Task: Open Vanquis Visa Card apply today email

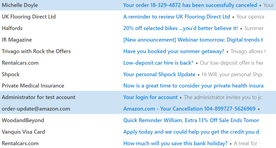Action: [x=191, y=132]
